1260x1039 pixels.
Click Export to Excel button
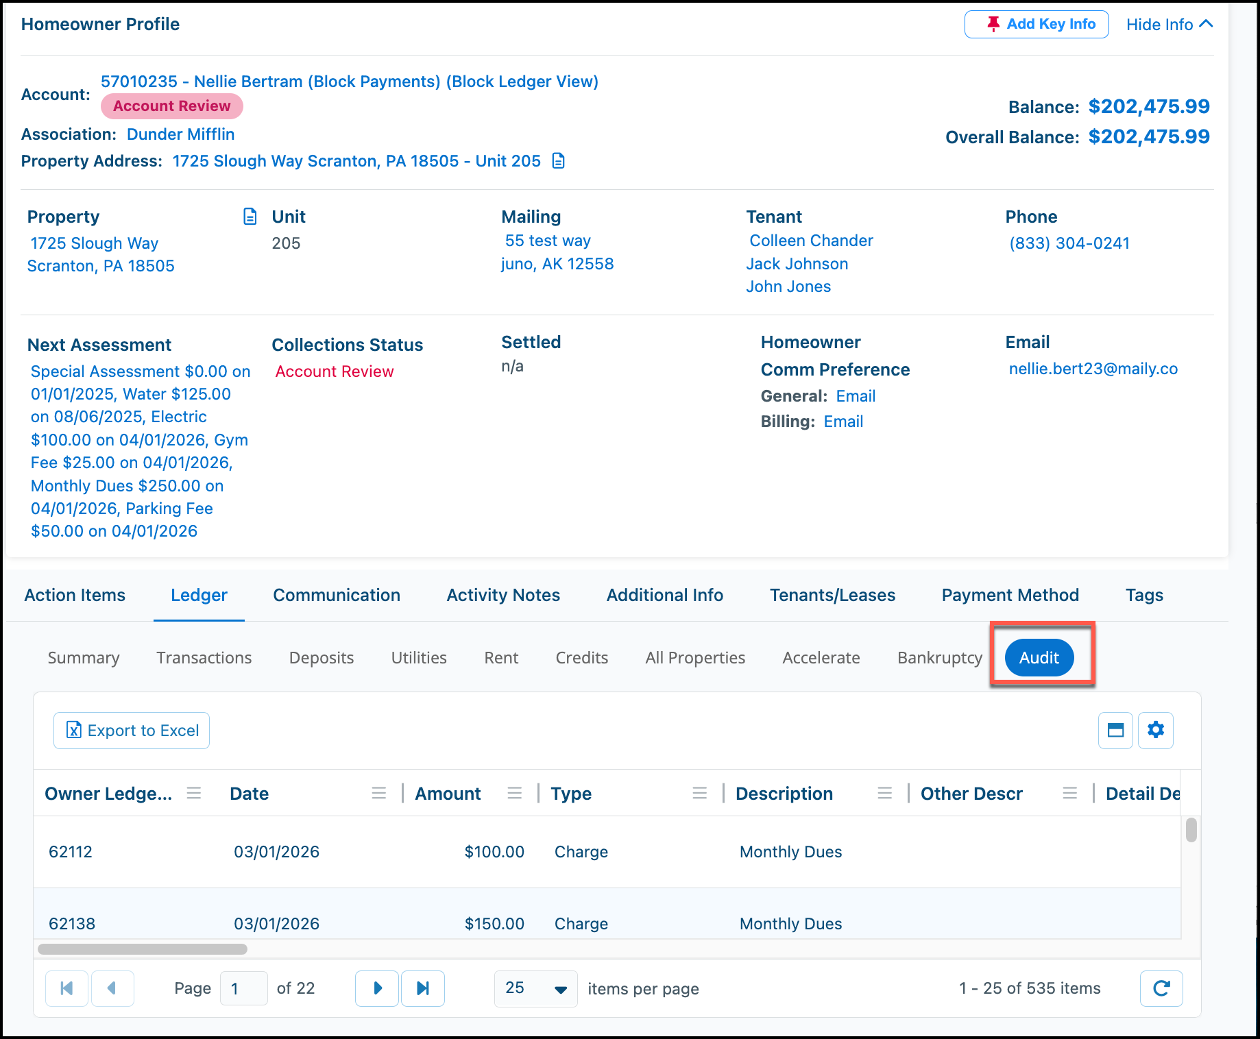pos(132,731)
